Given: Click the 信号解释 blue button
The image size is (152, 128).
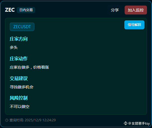Looking at the screenshot, I should pos(134,25).
